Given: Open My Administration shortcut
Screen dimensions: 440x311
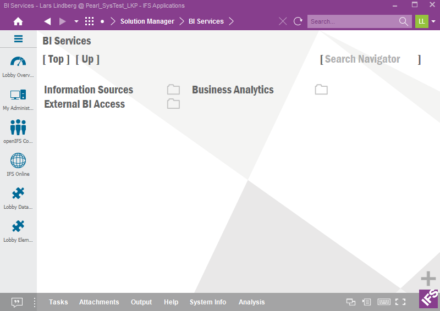Looking at the screenshot, I should [x=18, y=100].
